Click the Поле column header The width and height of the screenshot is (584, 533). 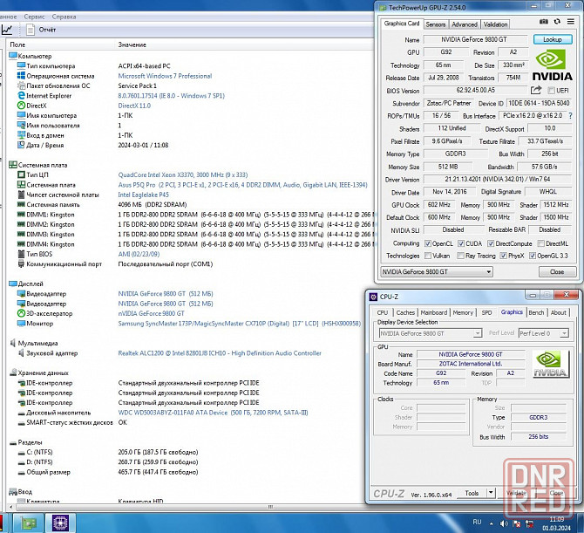pyautogui.click(x=17, y=44)
